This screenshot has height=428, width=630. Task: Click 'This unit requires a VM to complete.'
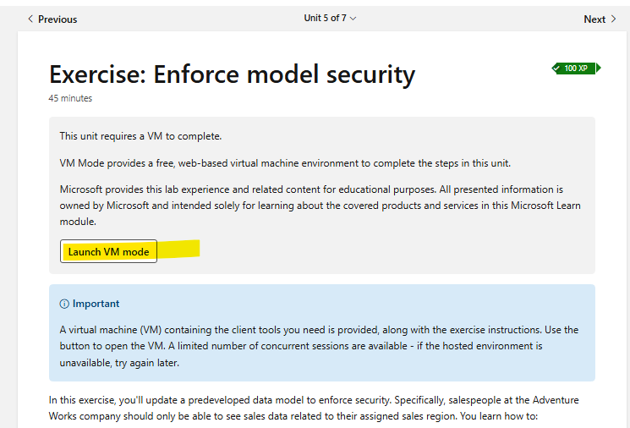[140, 136]
